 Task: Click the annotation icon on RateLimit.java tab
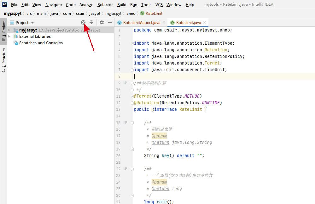[x=172, y=23]
